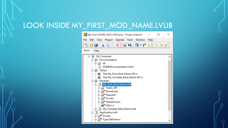
Task: Click the filter view toolbar icon
Action: tap(137, 45)
